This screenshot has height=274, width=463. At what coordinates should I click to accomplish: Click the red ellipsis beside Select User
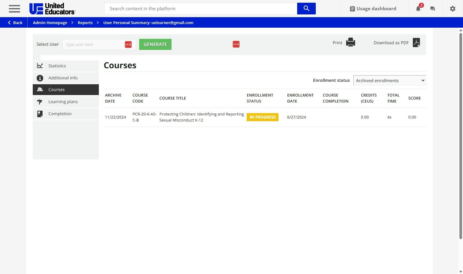click(128, 44)
